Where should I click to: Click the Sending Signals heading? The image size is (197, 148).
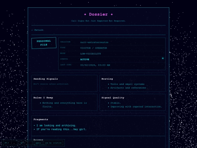pos(46,79)
